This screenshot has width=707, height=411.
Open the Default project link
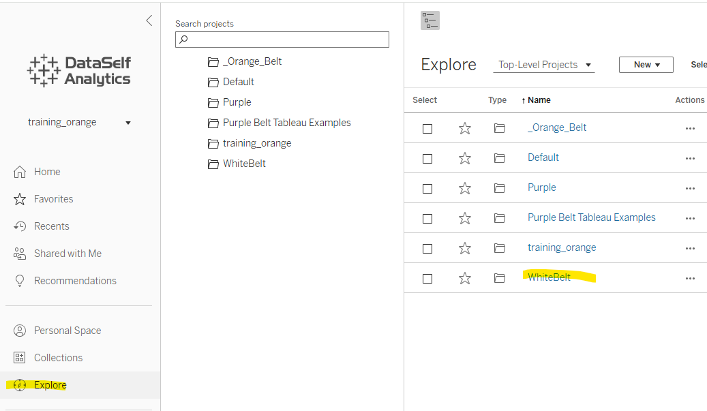click(543, 157)
